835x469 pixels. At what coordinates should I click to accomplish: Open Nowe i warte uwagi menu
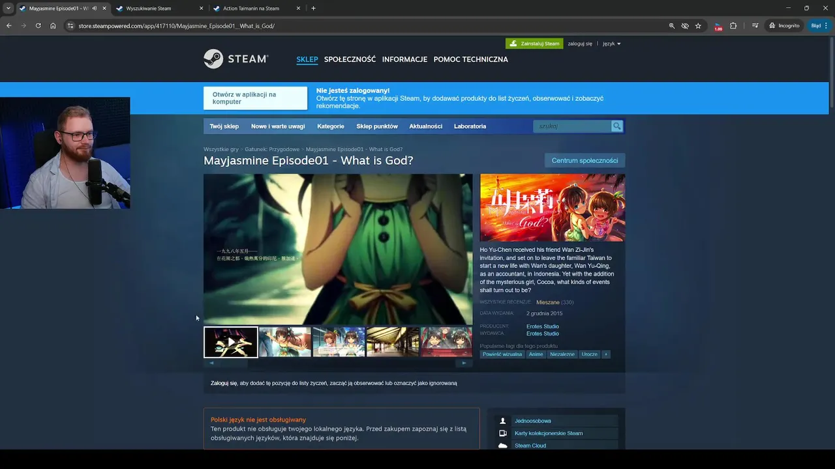point(278,126)
